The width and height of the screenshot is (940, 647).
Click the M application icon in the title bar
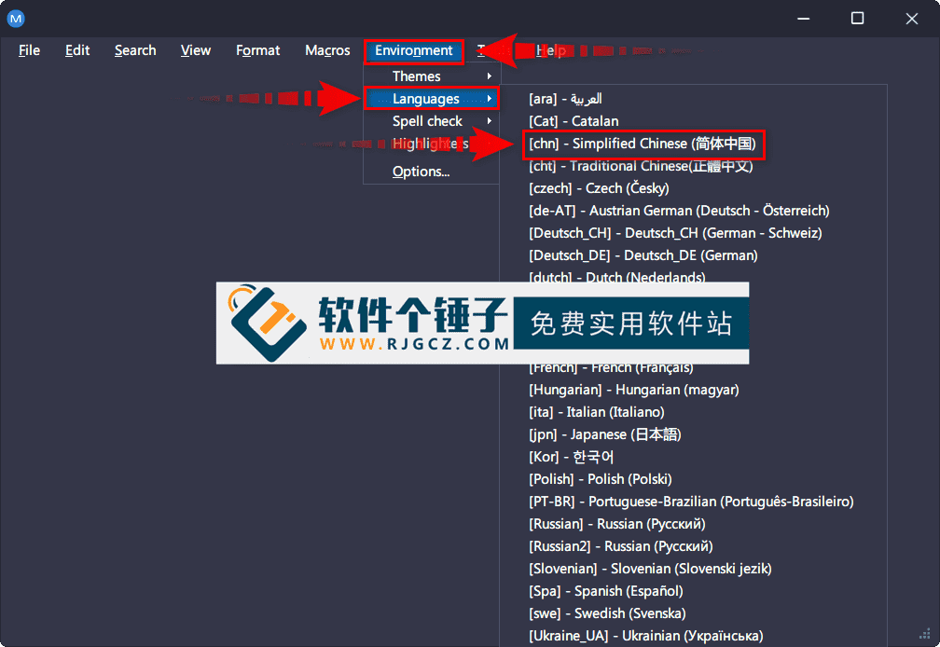17,18
